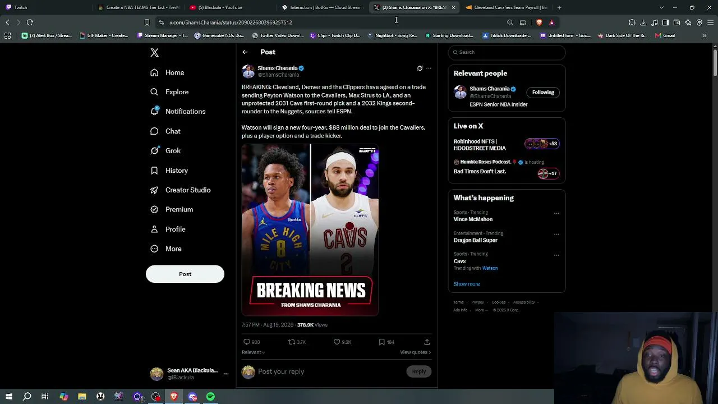Open Shams Charania's avatar on the post
The image size is (718, 404).
248,71
